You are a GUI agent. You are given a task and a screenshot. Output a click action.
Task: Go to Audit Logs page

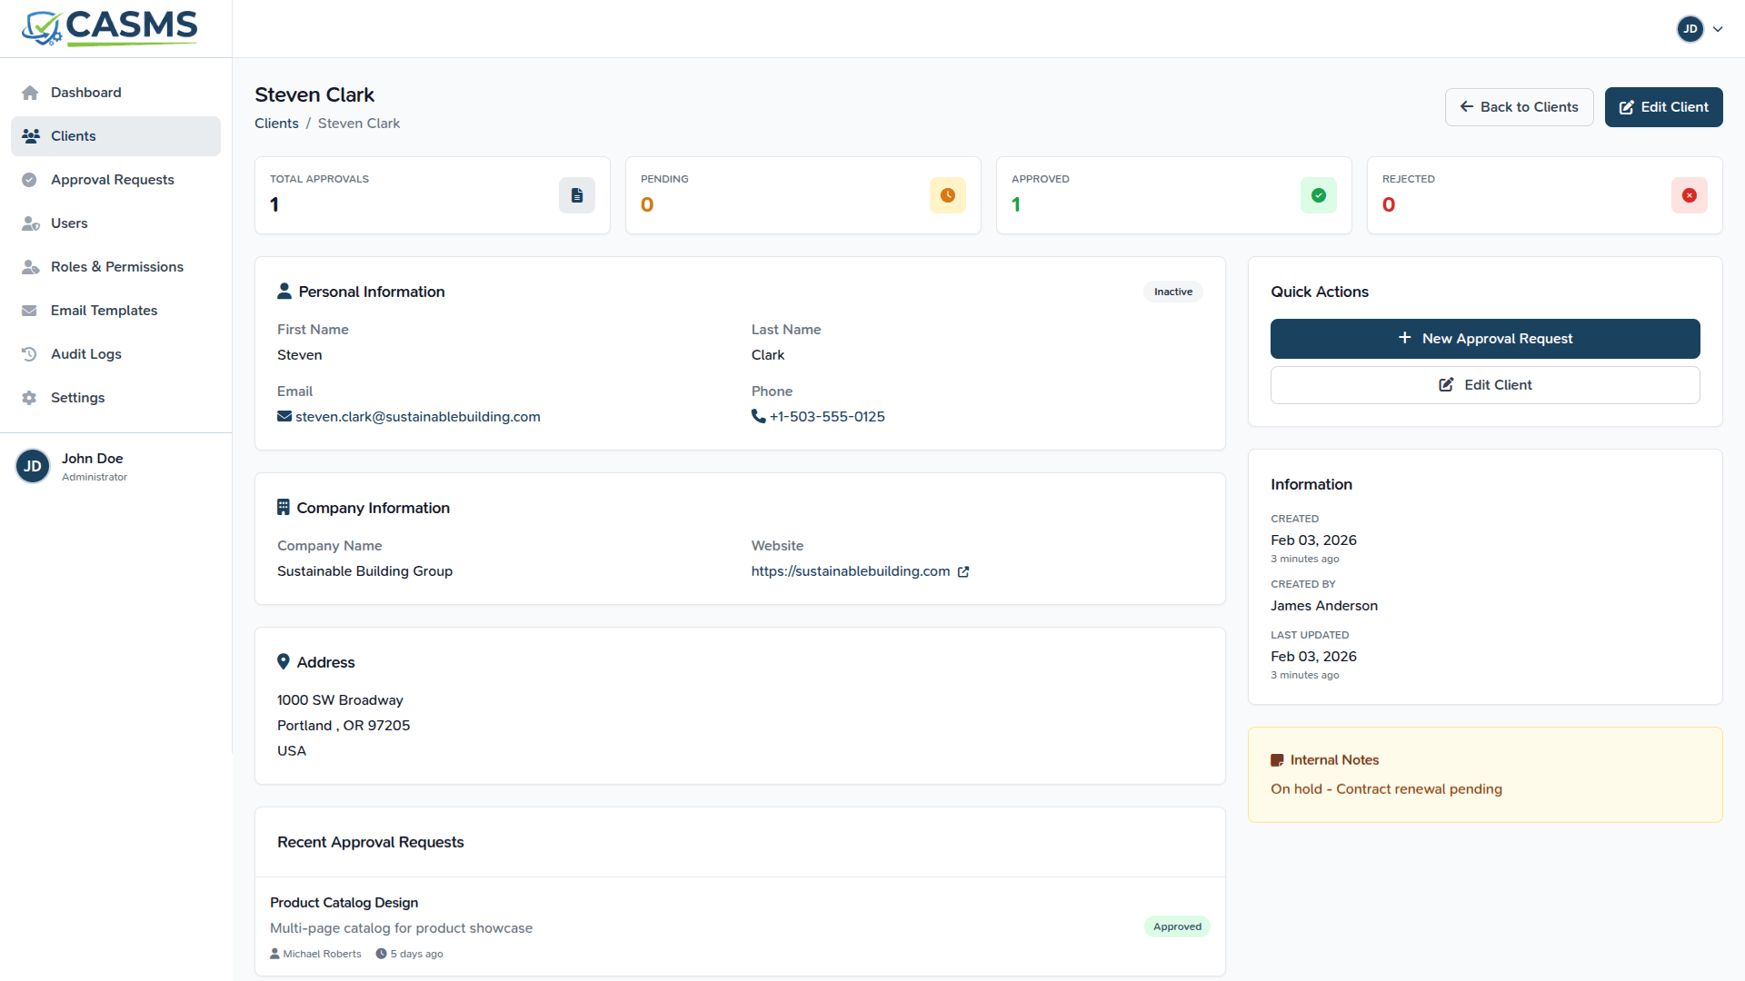tap(85, 354)
